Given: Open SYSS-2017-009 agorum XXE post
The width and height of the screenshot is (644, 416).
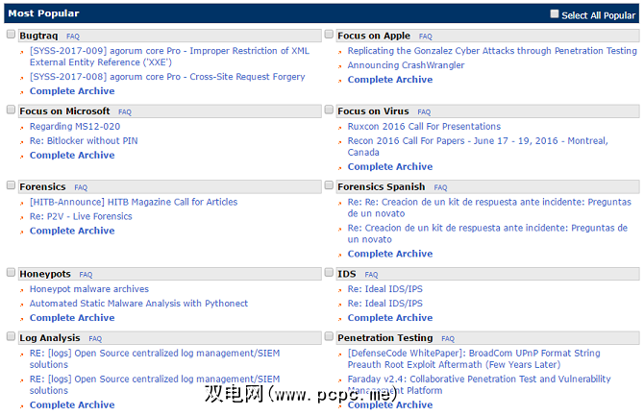Looking at the screenshot, I should pyautogui.click(x=169, y=57).
